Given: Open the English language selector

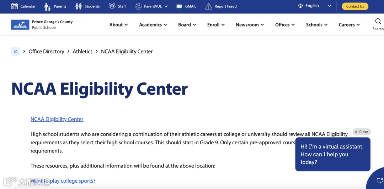Looking at the screenshot, I should [x=315, y=6].
